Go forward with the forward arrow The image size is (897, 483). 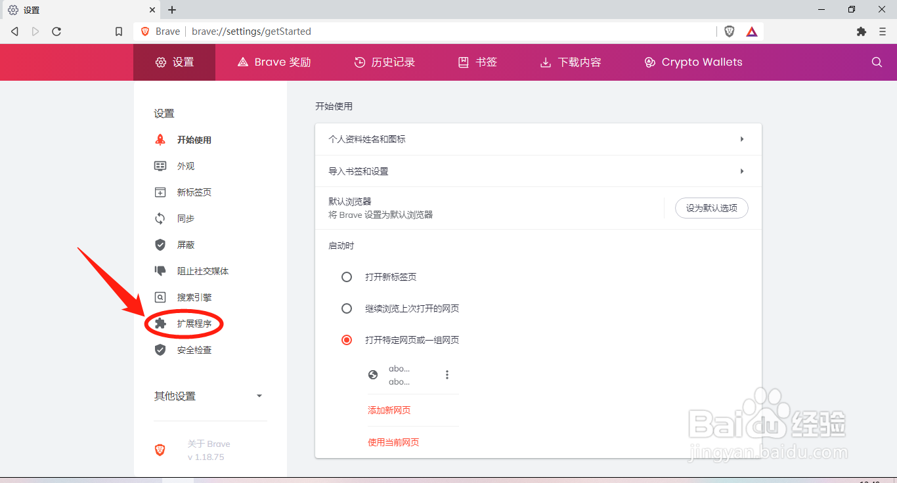tap(35, 31)
